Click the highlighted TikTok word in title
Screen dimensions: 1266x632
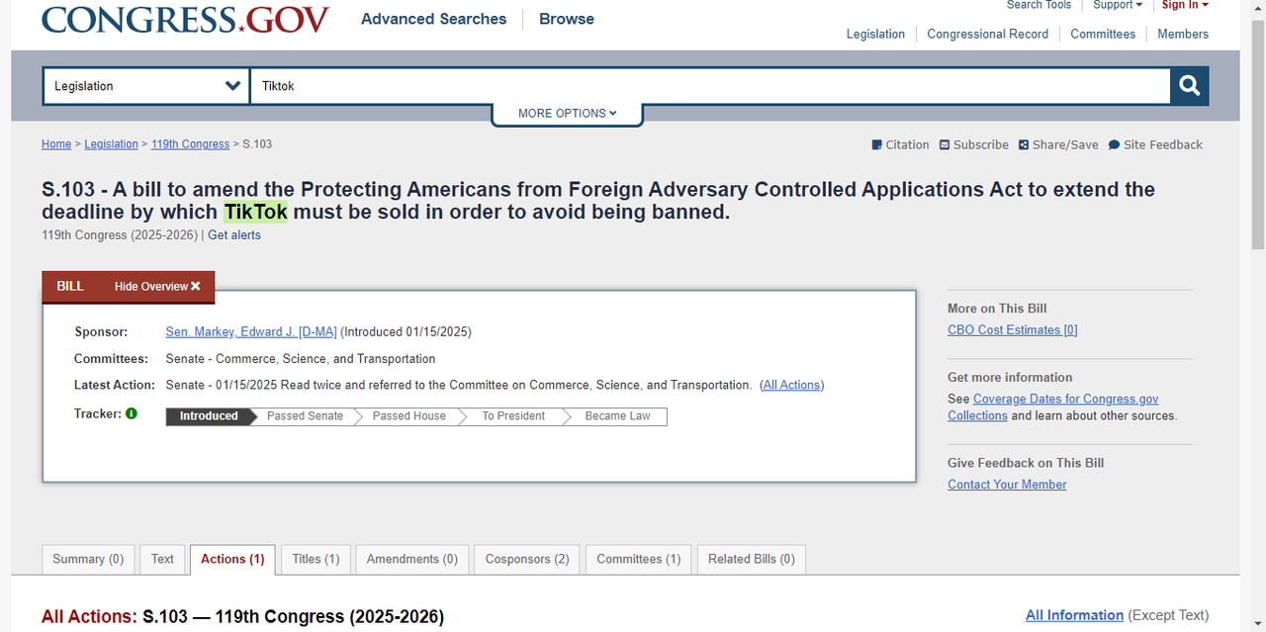pyautogui.click(x=255, y=212)
